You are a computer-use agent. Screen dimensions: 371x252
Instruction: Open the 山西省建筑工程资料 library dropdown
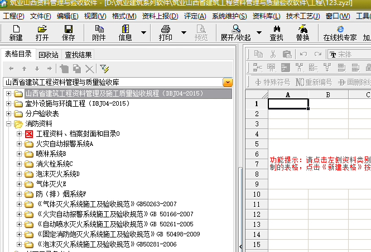pos(228,82)
